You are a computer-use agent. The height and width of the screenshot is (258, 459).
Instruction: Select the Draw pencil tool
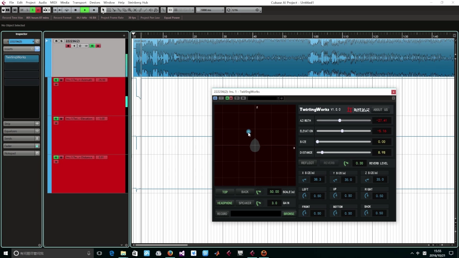coord(140,10)
